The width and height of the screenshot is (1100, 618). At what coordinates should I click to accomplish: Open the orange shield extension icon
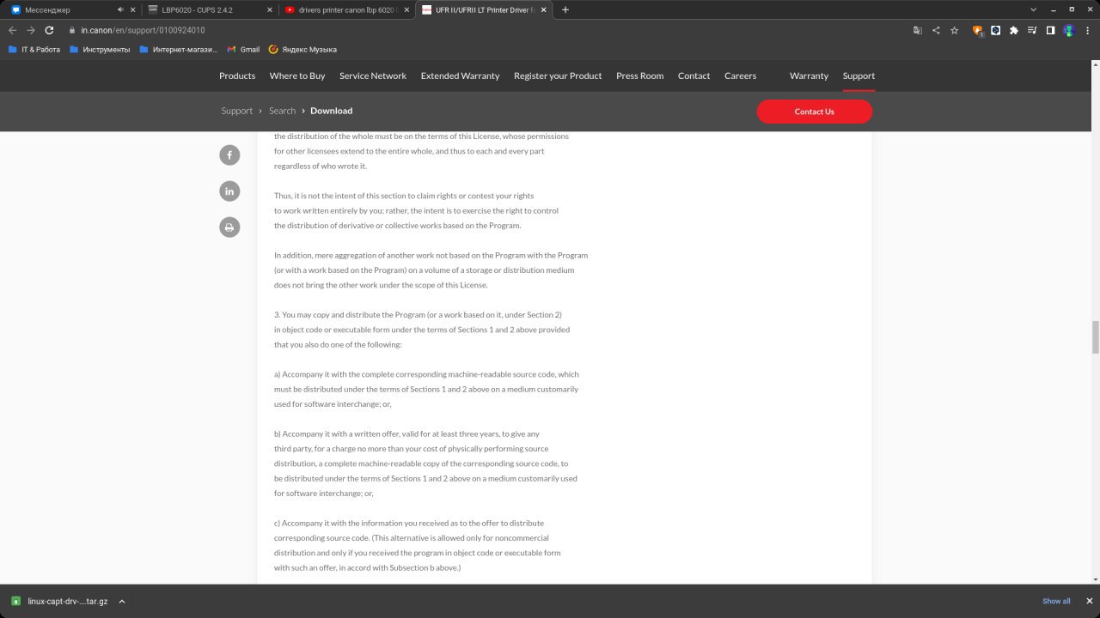pos(977,30)
